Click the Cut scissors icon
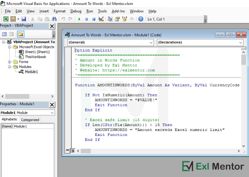Screen dimensions: 249x177 (x=32, y=19)
